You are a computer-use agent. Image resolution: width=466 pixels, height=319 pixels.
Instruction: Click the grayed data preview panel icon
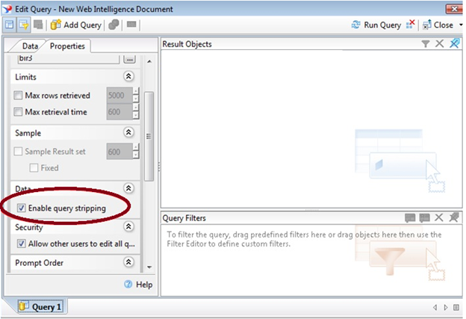[38, 25]
